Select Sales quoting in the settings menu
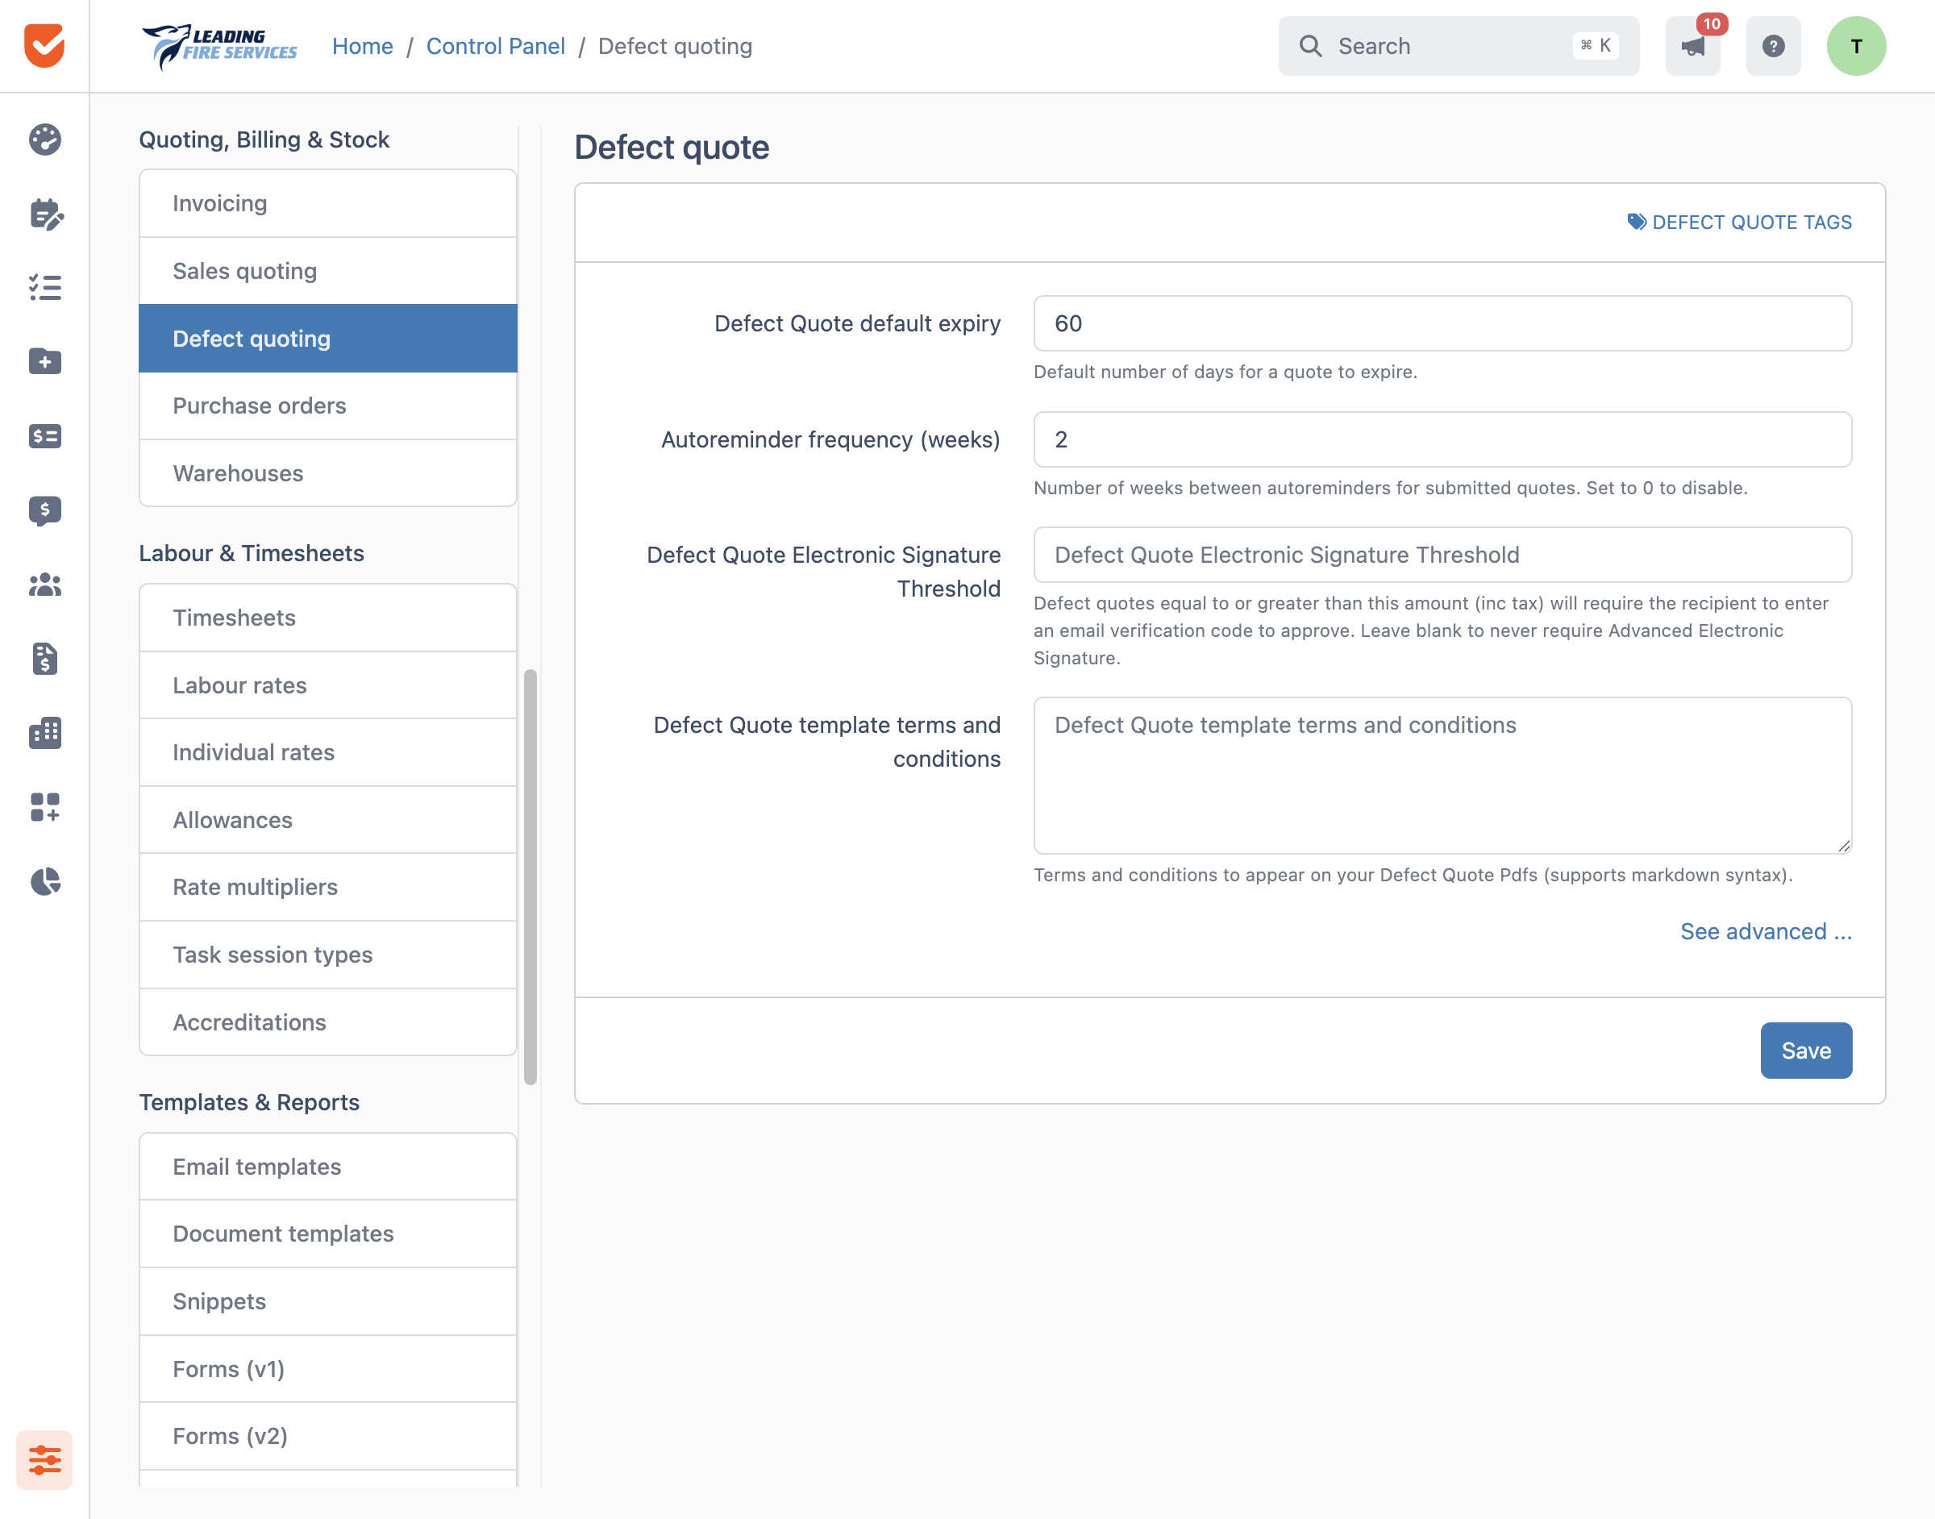This screenshot has width=1935, height=1519. pos(328,271)
